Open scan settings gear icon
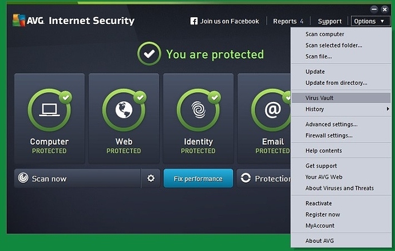395x251 pixels. click(x=151, y=178)
